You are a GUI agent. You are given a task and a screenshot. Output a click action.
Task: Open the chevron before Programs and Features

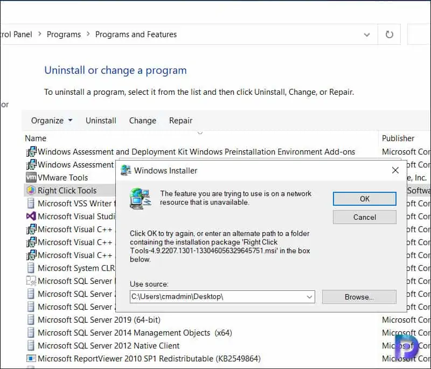[x=88, y=34]
